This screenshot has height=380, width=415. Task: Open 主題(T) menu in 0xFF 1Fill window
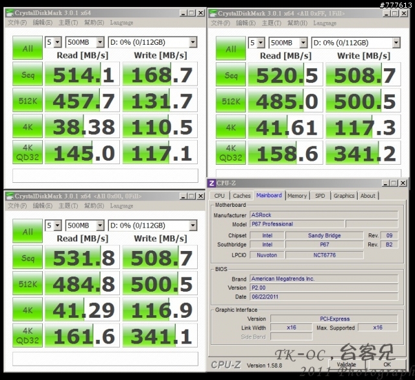coord(272,23)
